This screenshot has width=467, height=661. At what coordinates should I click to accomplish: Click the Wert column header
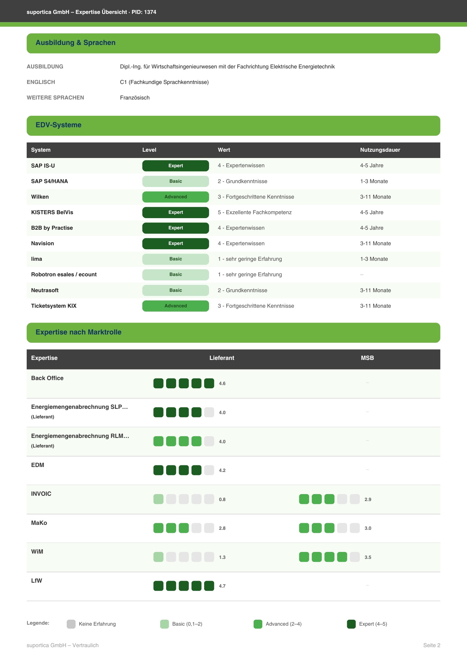[x=224, y=150]
